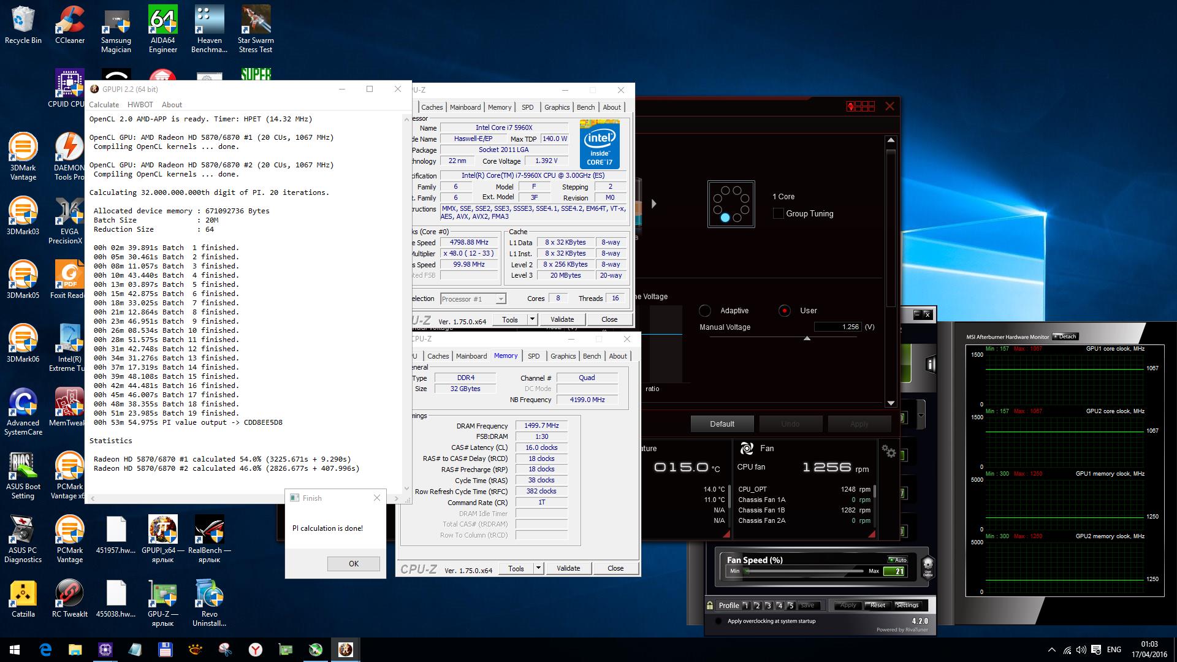Click fan settings gear icon

coord(888,452)
